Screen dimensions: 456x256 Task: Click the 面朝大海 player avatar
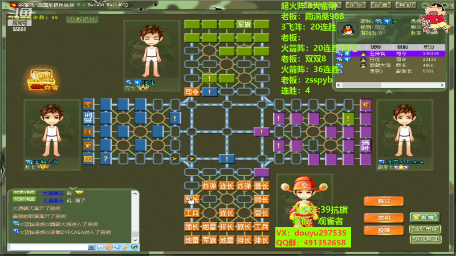(x=52, y=131)
